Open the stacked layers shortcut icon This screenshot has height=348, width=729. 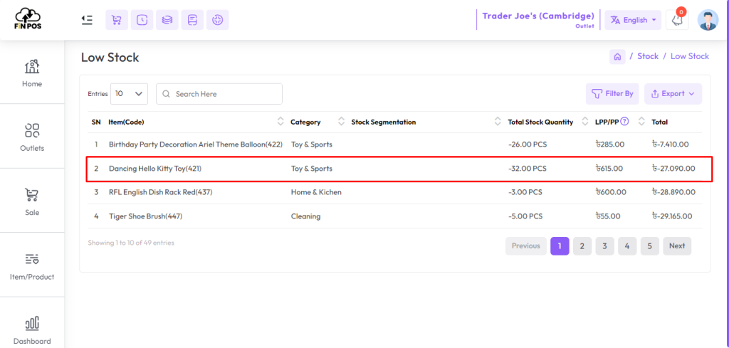coord(167,20)
